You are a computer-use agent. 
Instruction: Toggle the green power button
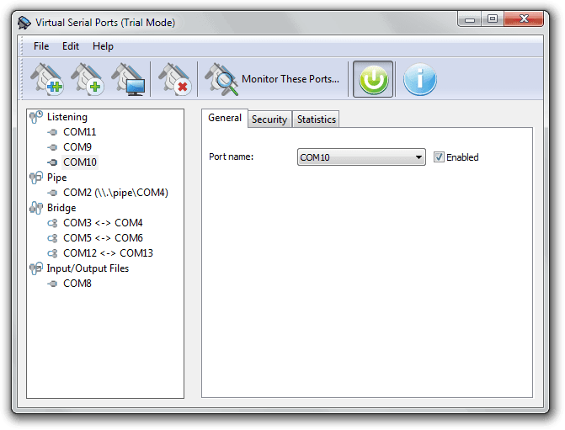tap(373, 79)
